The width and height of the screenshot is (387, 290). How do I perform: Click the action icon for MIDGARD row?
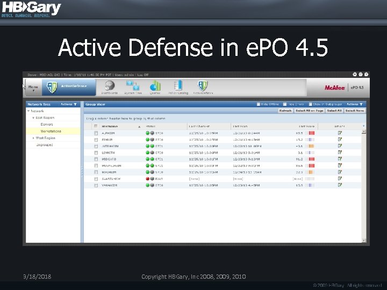click(x=340, y=159)
